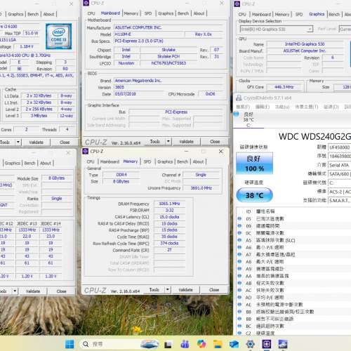This screenshot has height=351, width=351.
Task: Click status icon for SMART ID AA
Action: pyautogui.click(x=239, y=276)
